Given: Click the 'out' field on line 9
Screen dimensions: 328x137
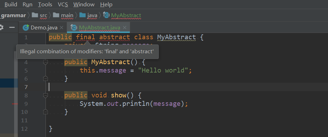Looking at the screenshot, I should [x=113, y=103].
